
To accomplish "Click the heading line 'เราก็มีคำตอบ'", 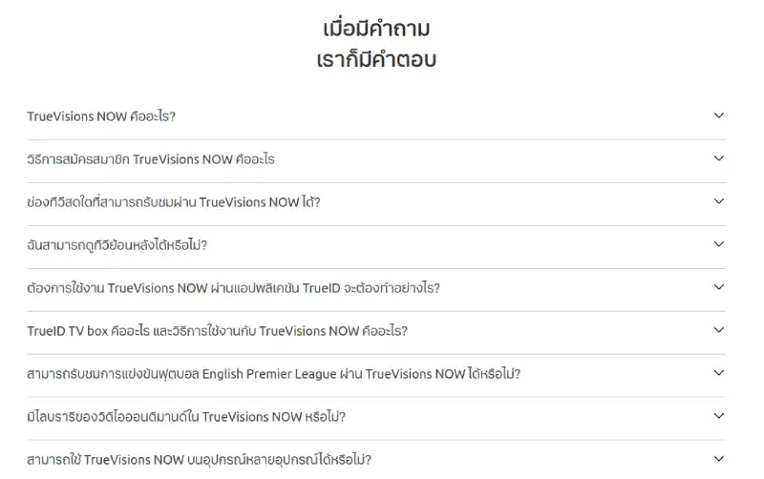I will (376, 60).
